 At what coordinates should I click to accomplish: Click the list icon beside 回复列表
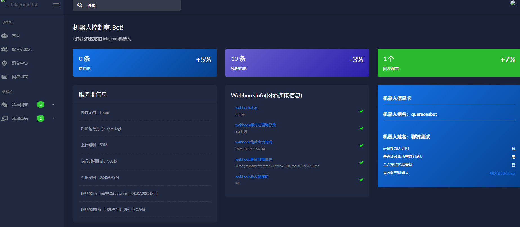click(x=5, y=77)
